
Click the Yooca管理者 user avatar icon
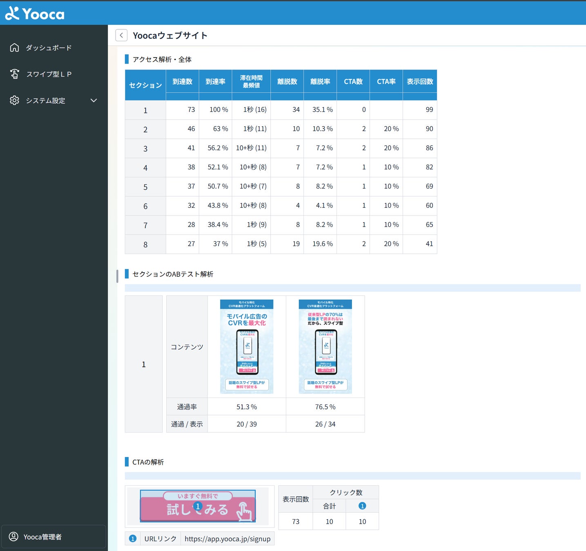[x=13, y=536]
